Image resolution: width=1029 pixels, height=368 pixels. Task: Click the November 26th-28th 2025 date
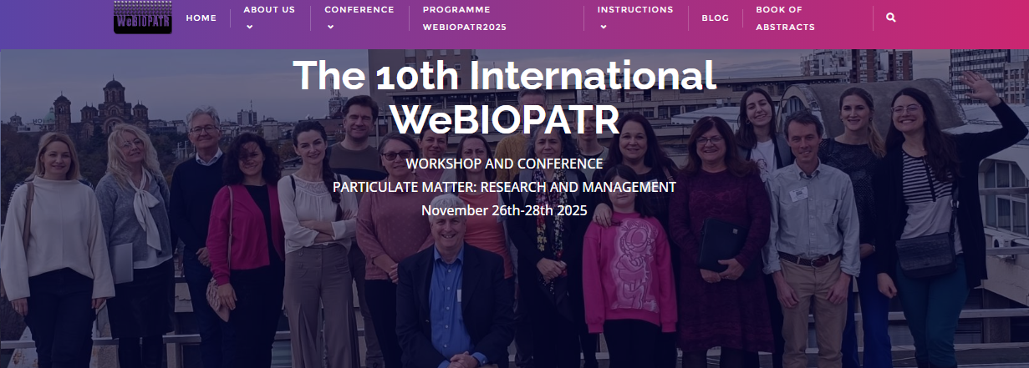click(x=504, y=210)
